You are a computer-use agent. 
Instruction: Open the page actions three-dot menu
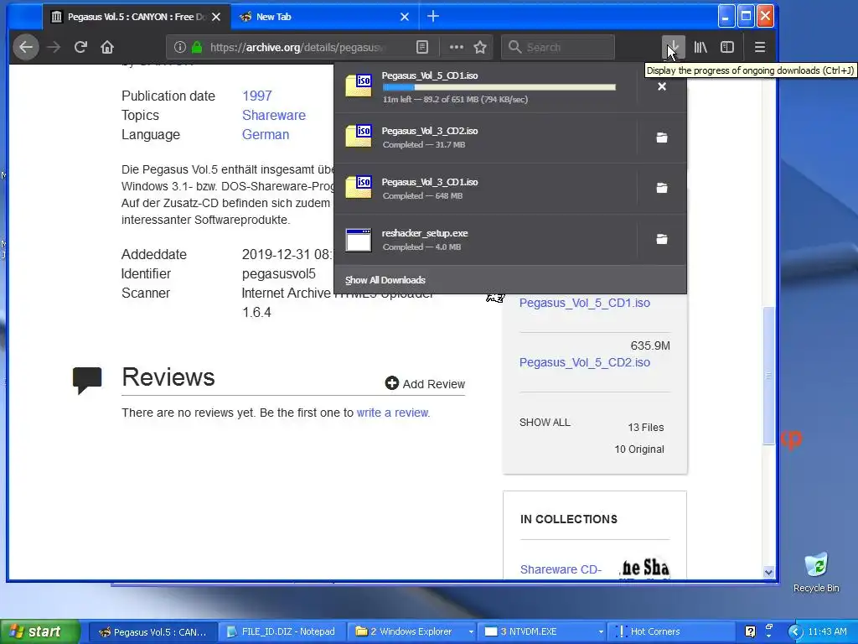(x=457, y=47)
